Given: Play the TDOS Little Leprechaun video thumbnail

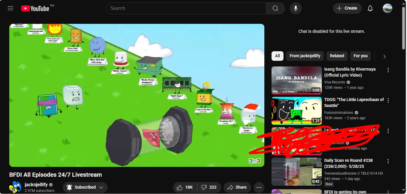Looking at the screenshot, I should click(x=296, y=111).
